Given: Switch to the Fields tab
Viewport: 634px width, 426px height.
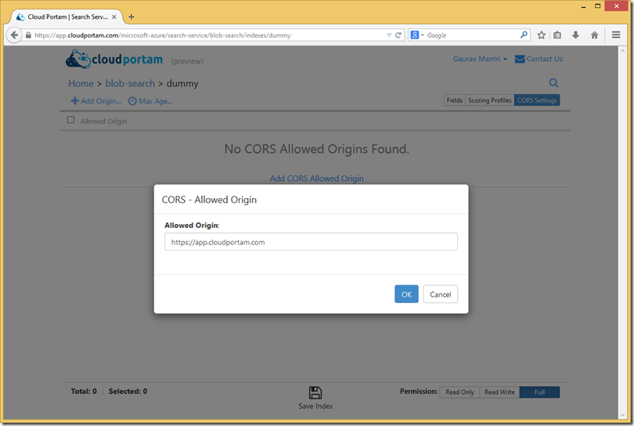Looking at the screenshot, I should [455, 100].
